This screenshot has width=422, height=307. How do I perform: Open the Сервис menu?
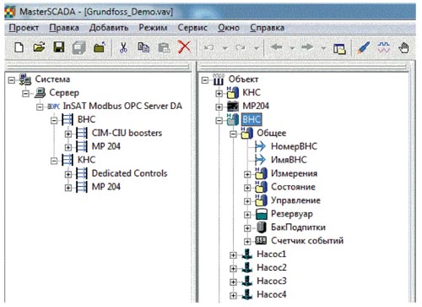point(192,28)
